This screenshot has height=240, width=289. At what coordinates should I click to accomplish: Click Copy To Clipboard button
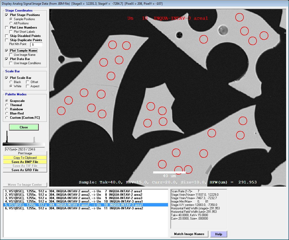pos(25,158)
